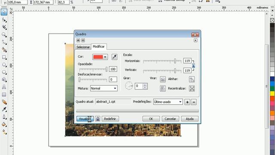275x155 pixels.
Task: Choose the Smart Fill tool
Action: point(4,50)
